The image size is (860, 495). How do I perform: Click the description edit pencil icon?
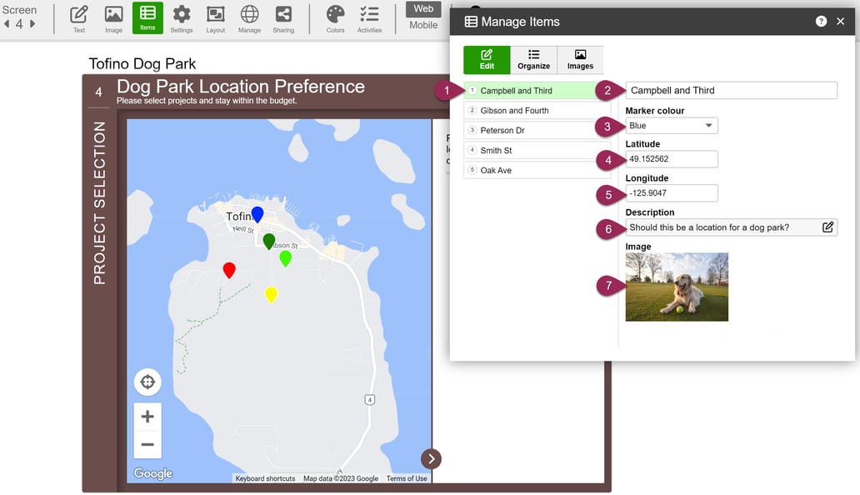pyautogui.click(x=827, y=227)
